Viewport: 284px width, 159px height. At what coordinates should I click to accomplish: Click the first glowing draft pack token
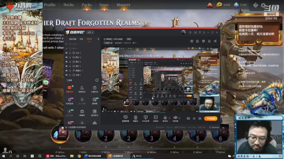click(x=60, y=134)
